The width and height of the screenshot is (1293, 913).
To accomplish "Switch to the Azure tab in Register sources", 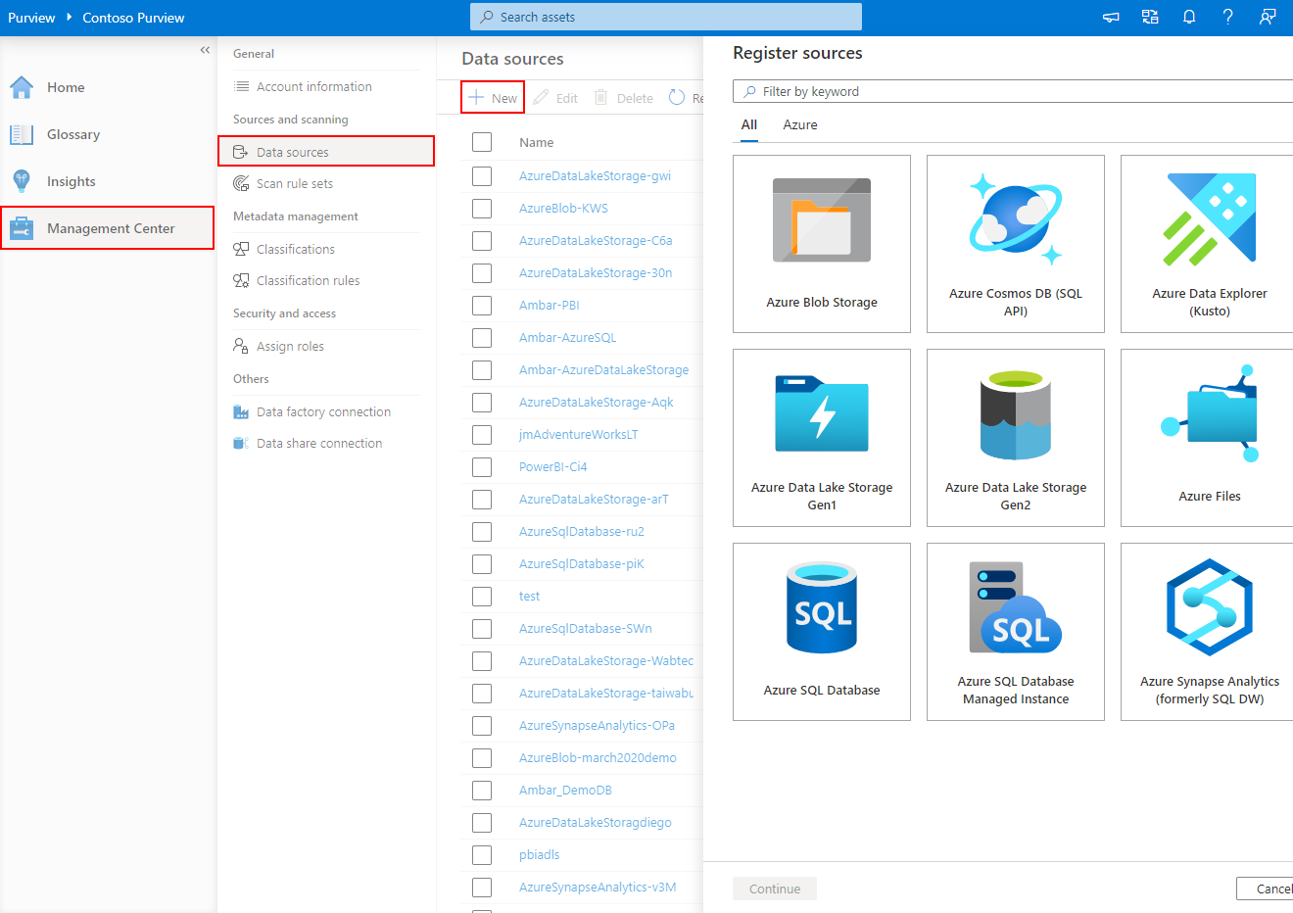I will click(799, 124).
